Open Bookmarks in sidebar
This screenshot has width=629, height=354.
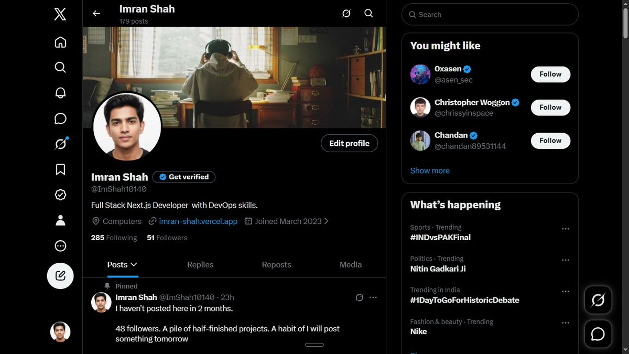pos(60,169)
